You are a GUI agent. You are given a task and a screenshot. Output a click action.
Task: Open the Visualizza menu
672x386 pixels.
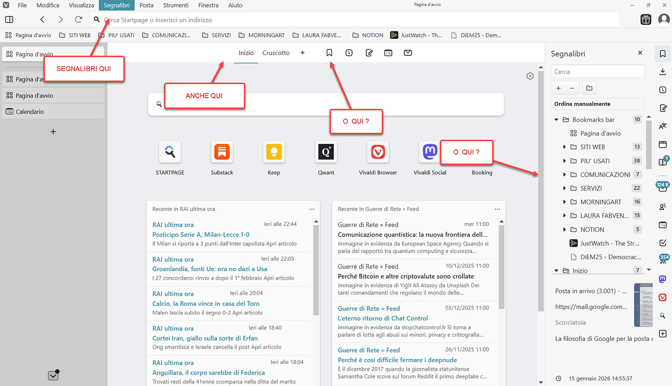(x=82, y=5)
